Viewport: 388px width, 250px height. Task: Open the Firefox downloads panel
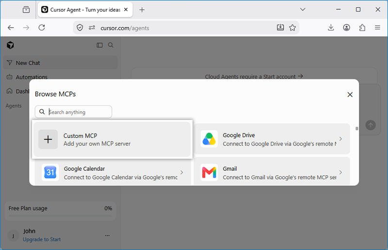tap(331, 28)
